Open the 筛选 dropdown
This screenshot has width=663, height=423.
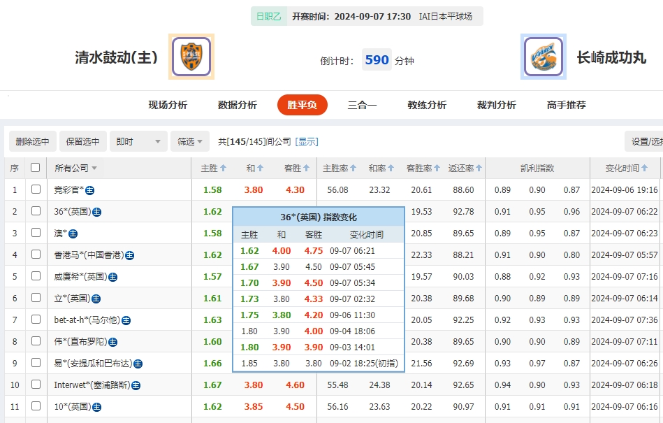(189, 141)
